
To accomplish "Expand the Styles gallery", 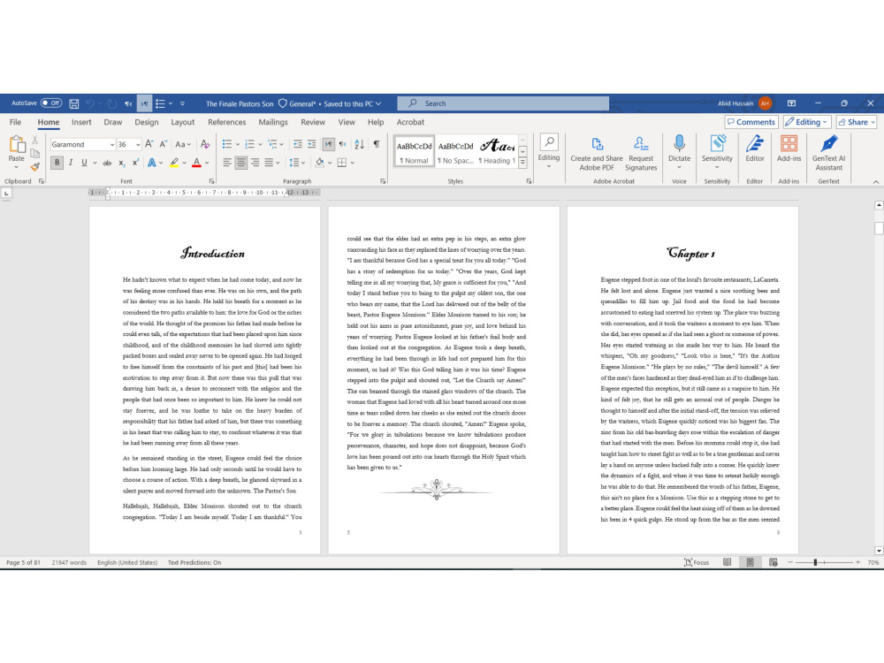I will [x=522, y=163].
